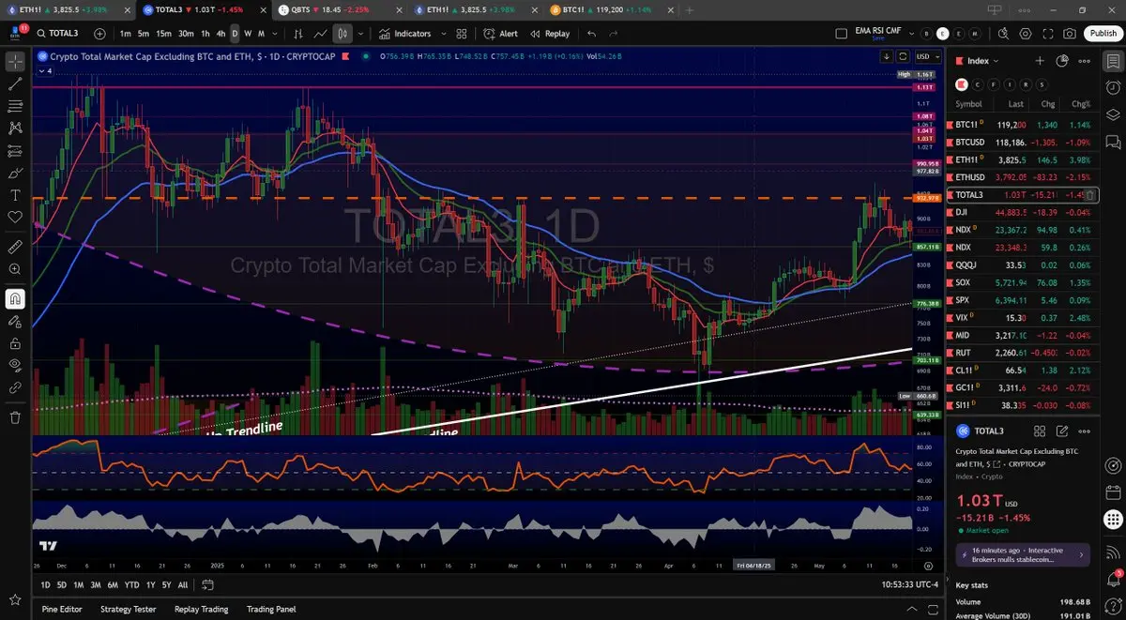
Task: Expand the Interactive Brokers news item arrow
Action: [1080, 554]
